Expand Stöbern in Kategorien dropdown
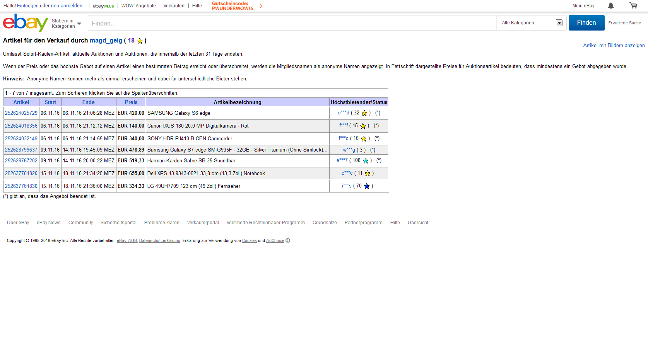This screenshot has width=648, height=351. 67,24
